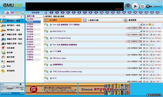Click 我的最愛 label above presets
The image size is (163, 97).
(36, 13)
